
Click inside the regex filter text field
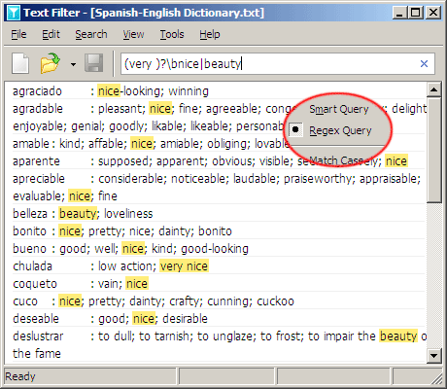pos(270,64)
